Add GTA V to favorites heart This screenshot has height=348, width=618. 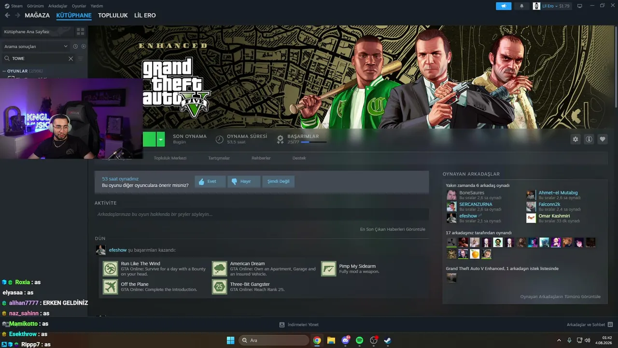coord(603,139)
